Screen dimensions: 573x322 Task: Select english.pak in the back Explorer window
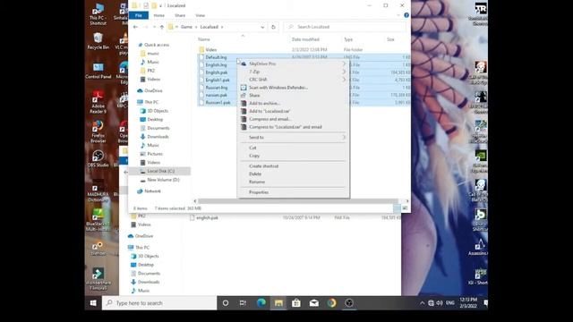207,217
